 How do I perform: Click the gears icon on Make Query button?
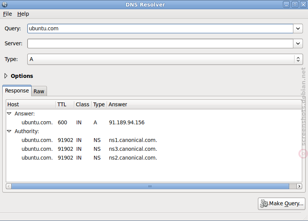coord(264,204)
